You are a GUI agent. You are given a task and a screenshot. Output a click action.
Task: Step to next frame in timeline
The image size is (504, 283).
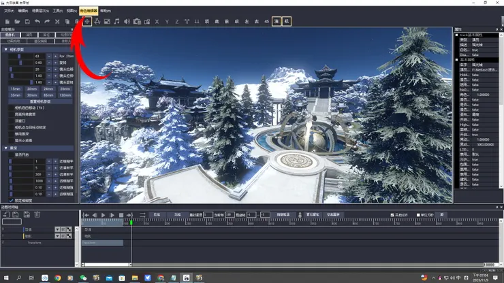(112, 215)
